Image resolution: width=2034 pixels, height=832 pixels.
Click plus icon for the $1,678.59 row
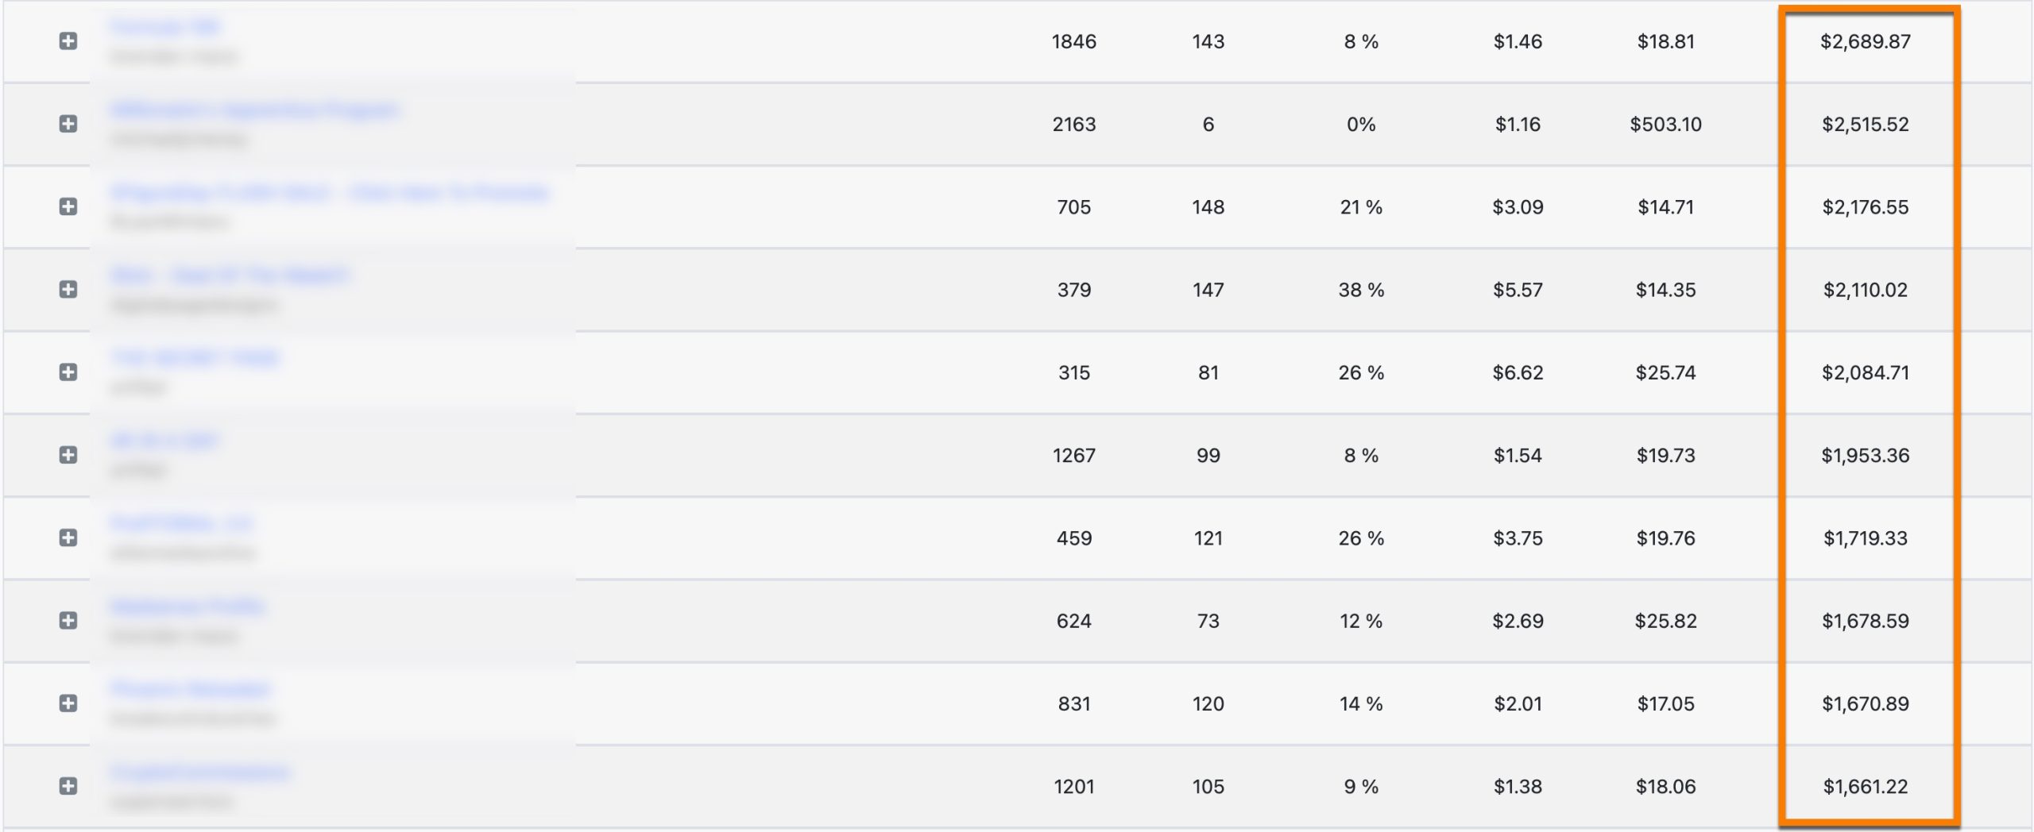[68, 621]
